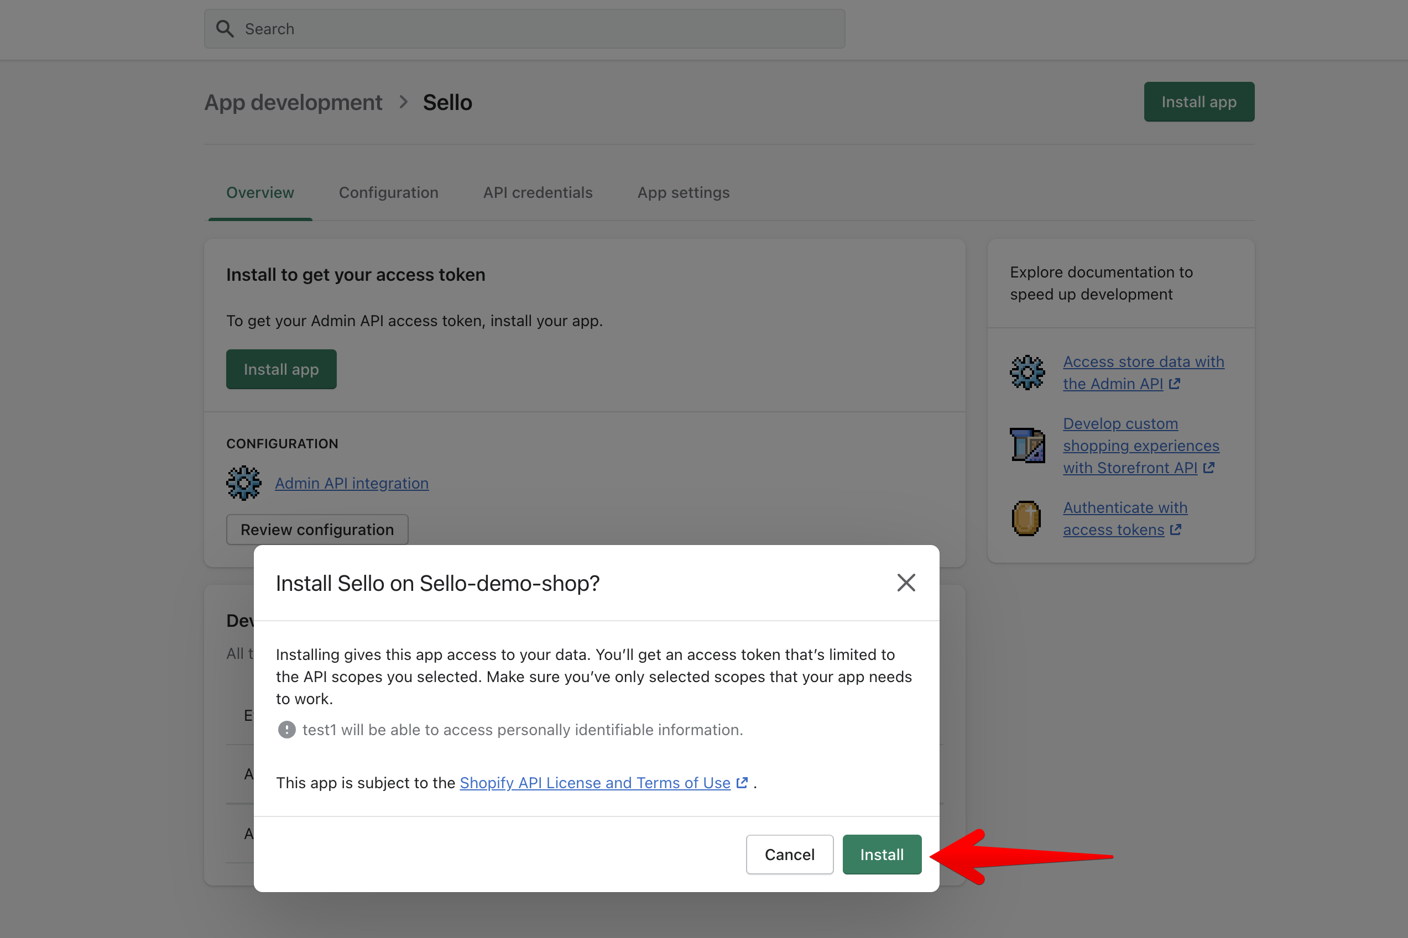The width and height of the screenshot is (1408, 938).
Task: Open Authenticate with access tokens link
Action: pos(1125,518)
